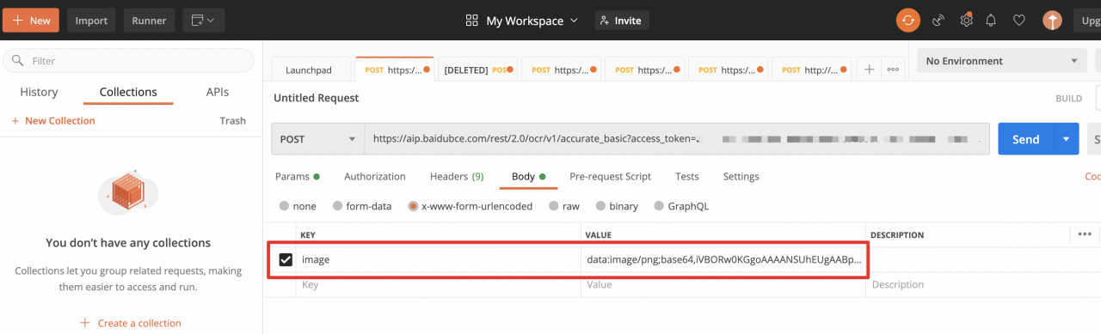Toggle the image row checkbox
The image size is (1101, 334).
pyautogui.click(x=286, y=259)
